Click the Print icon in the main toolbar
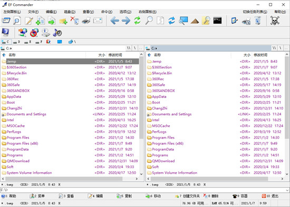The width and height of the screenshot is (290, 207). click(x=86, y=21)
